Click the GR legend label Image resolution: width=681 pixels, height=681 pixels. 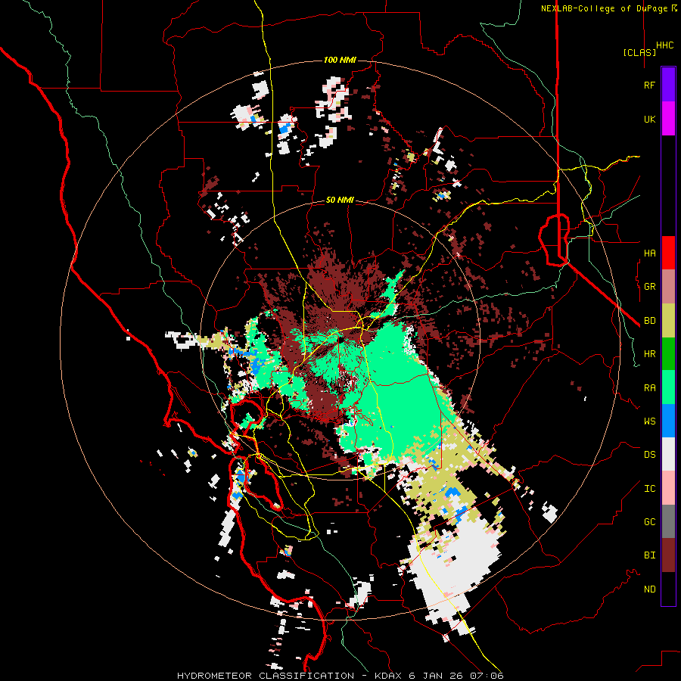pos(649,287)
